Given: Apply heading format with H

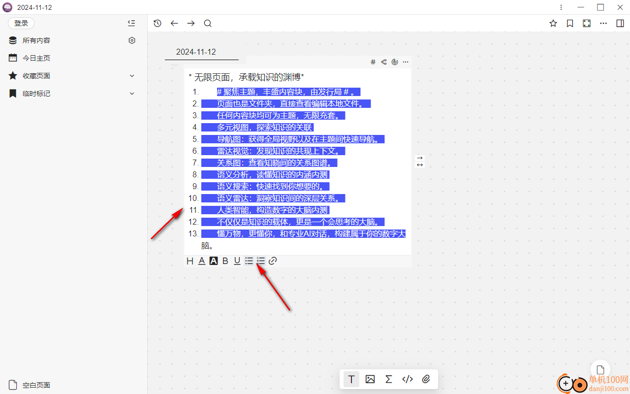Looking at the screenshot, I should (x=190, y=261).
